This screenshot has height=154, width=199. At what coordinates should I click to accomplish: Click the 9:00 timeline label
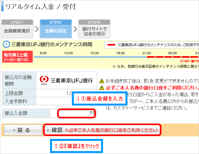click(43, 53)
